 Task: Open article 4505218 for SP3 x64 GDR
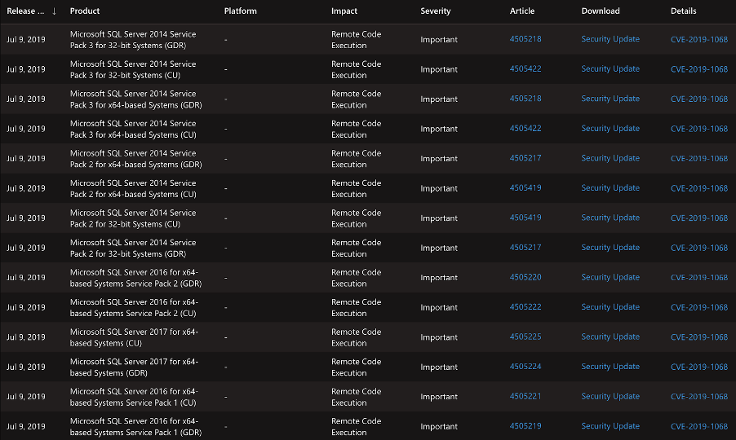coord(525,99)
